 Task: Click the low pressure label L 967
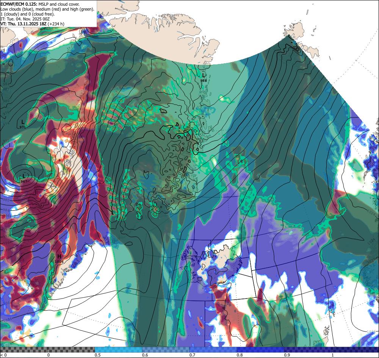[23, 178]
